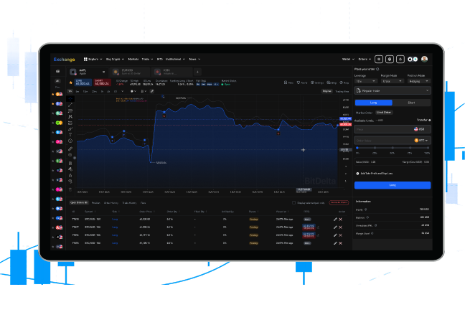Switch the order side to Long

[374, 103]
